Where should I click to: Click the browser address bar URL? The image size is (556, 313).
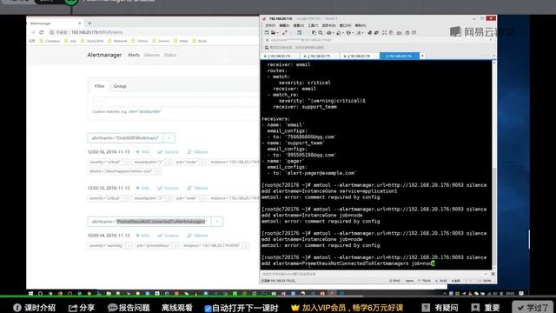(x=96, y=32)
